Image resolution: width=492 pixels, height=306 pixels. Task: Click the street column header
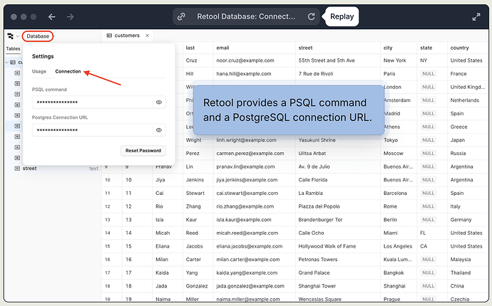click(x=305, y=48)
